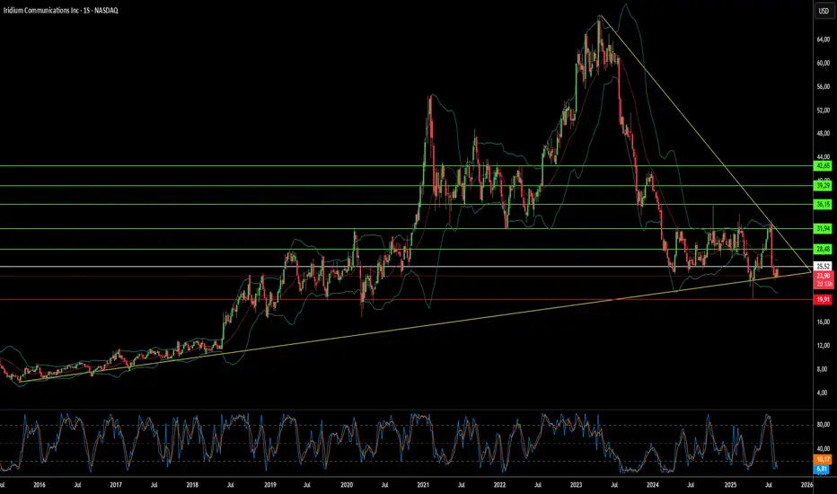Click the 31,94 green price label

pos(822,229)
